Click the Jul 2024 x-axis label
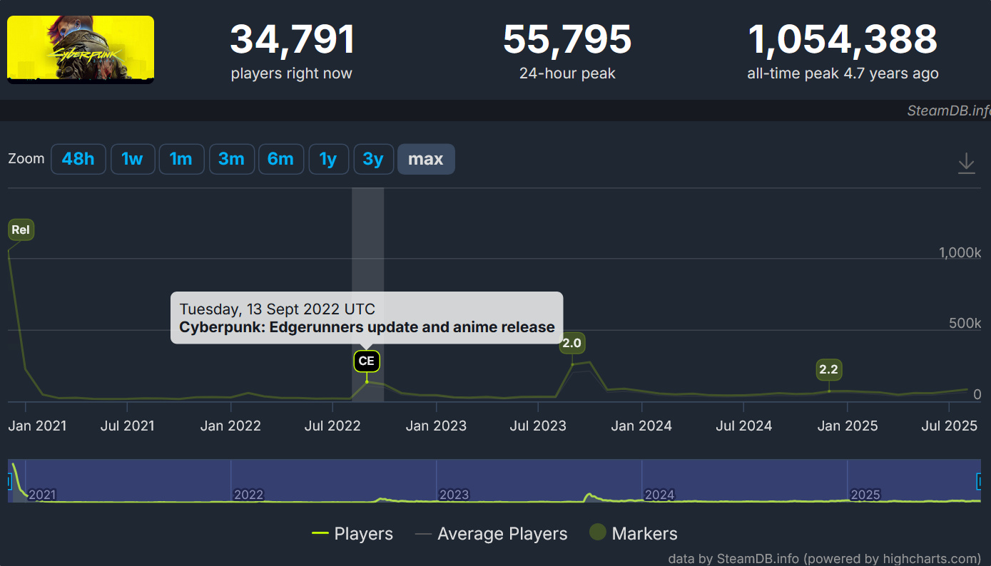991x566 pixels. 743,426
